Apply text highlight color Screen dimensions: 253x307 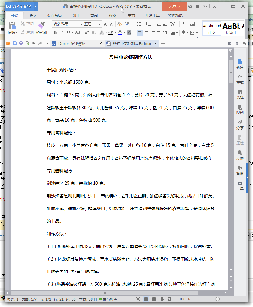[x=111, y=32]
